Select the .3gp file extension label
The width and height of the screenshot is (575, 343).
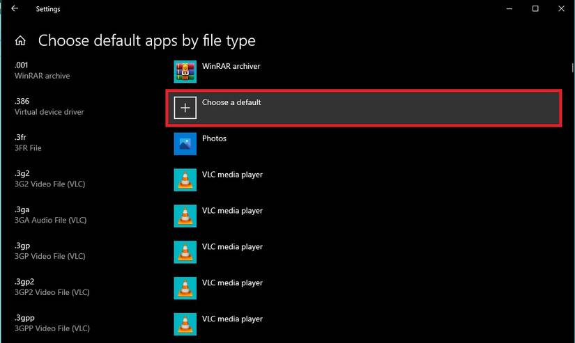[x=22, y=246]
